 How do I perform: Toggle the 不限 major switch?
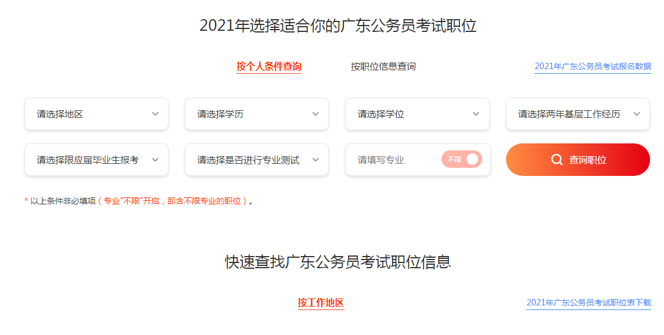pos(462,160)
